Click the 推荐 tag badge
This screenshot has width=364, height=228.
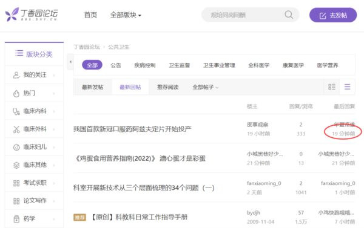click(79, 217)
